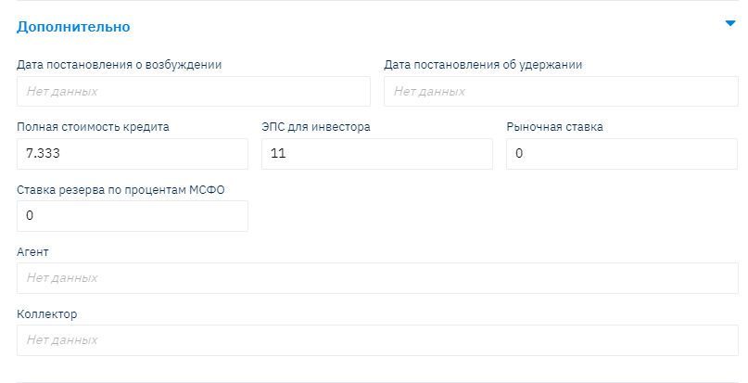Viewport: 748px width, 383px height.
Task: Click the label Дата постановления о возбуждении
Action: 119,64
